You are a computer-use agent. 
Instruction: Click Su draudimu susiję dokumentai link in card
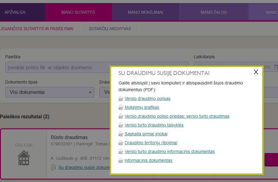(x=84, y=167)
